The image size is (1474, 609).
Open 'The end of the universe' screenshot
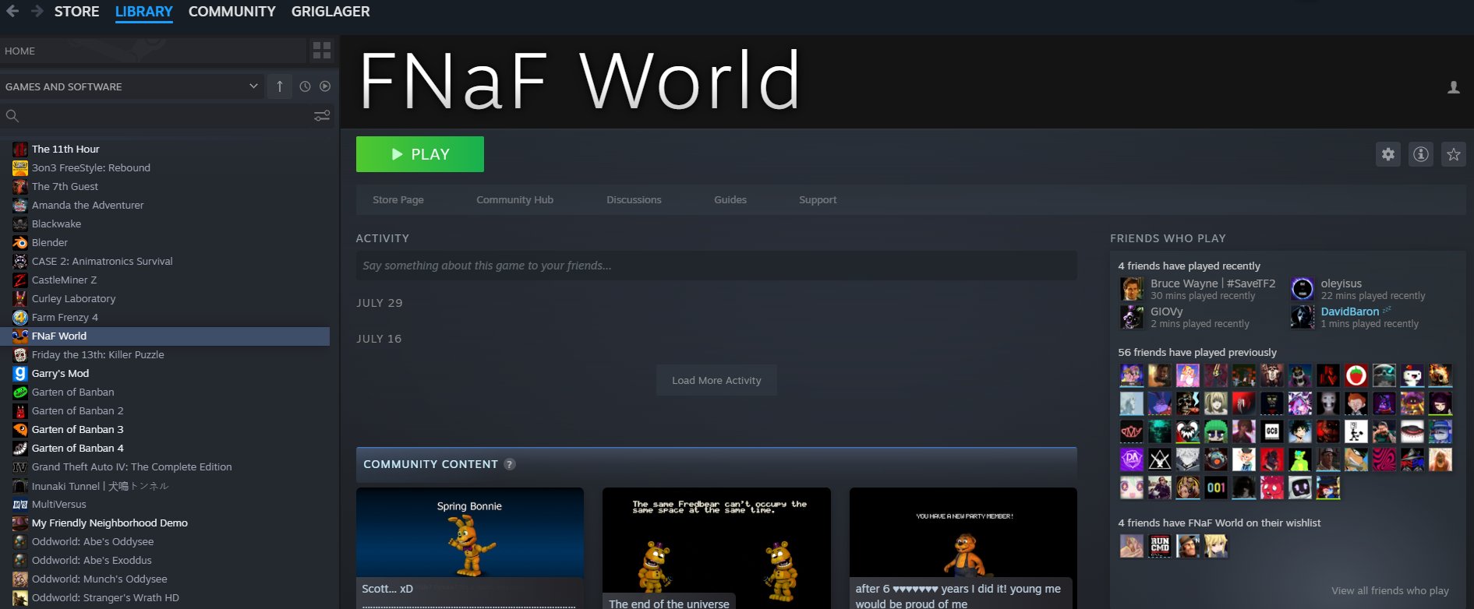point(716,548)
